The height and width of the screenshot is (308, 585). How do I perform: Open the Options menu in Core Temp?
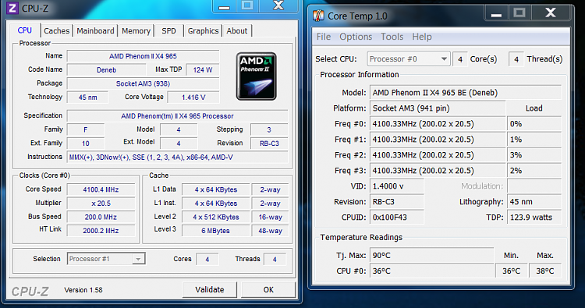(356, 37)
